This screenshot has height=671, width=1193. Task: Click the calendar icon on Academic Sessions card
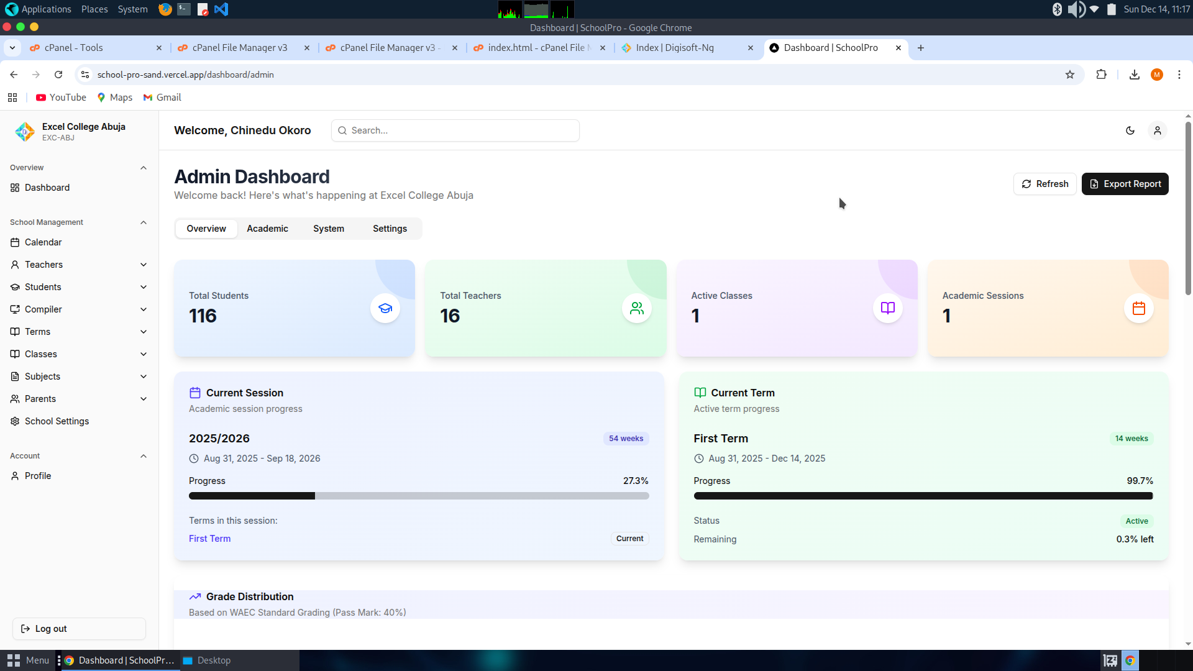[1138, 308]
